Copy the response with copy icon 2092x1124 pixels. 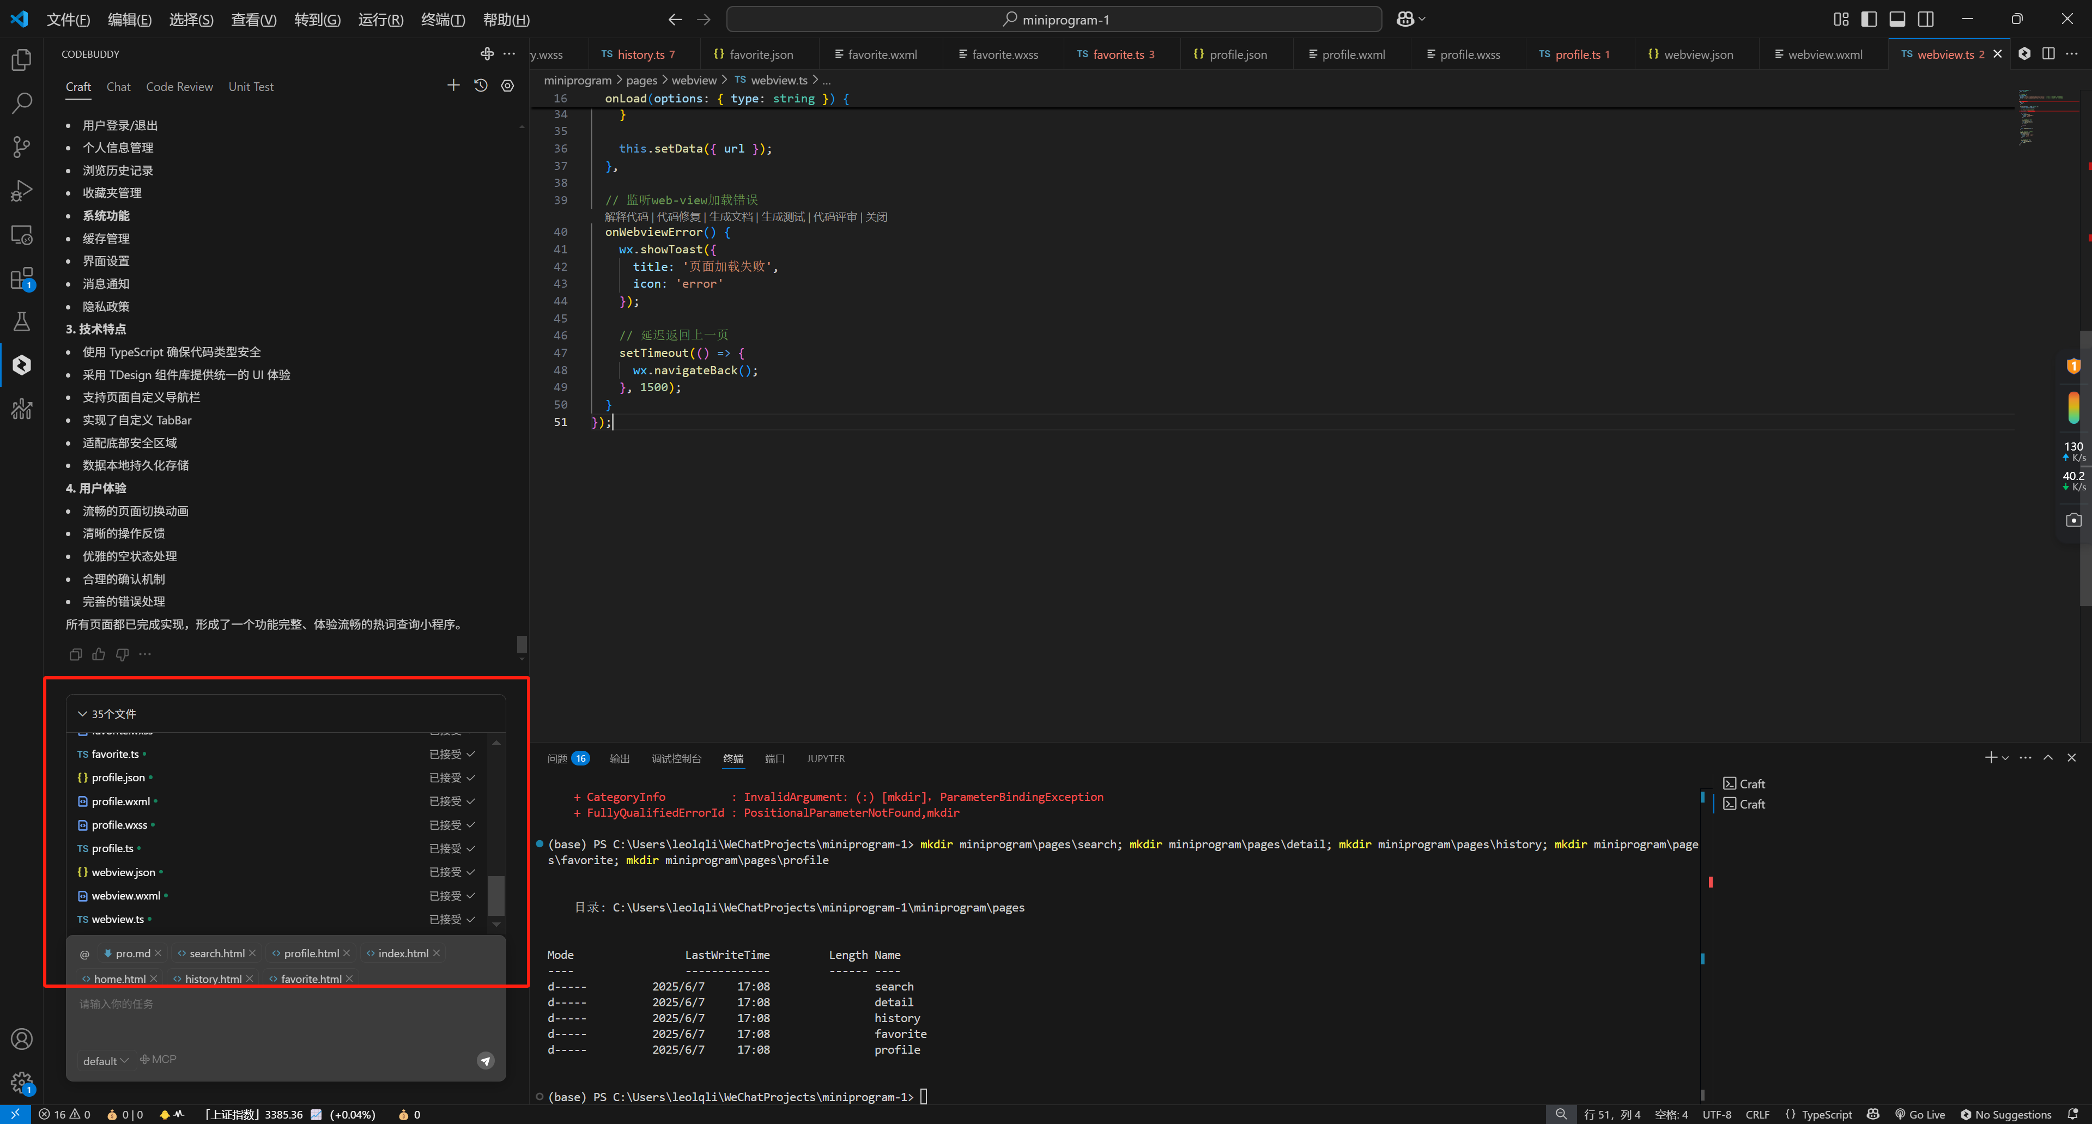tap(76, 654)
